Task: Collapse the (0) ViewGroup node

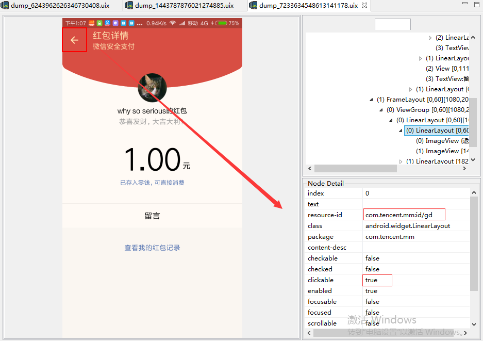Action: coord(381,110)
